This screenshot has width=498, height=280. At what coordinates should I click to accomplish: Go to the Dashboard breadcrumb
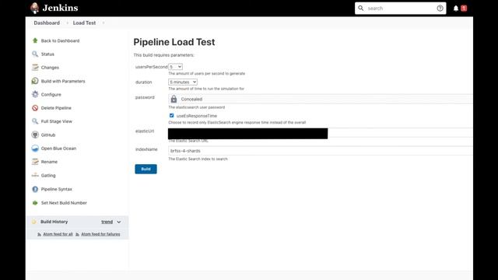tap(47, 23)
